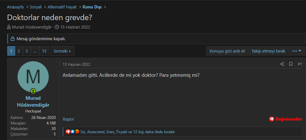Open the Konu Dışı breadcrumb

(92, 7)
